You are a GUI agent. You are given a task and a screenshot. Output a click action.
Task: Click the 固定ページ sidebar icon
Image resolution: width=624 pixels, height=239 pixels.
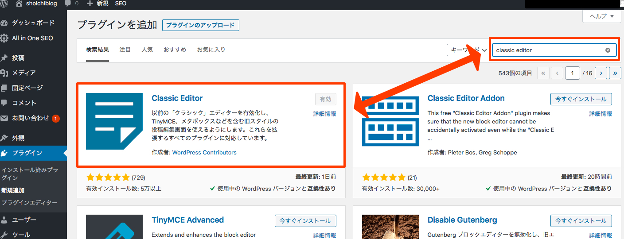(4, 88)
